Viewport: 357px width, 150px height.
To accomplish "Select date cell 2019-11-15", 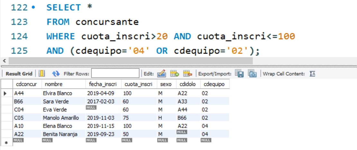I will [x=103, y=126].
